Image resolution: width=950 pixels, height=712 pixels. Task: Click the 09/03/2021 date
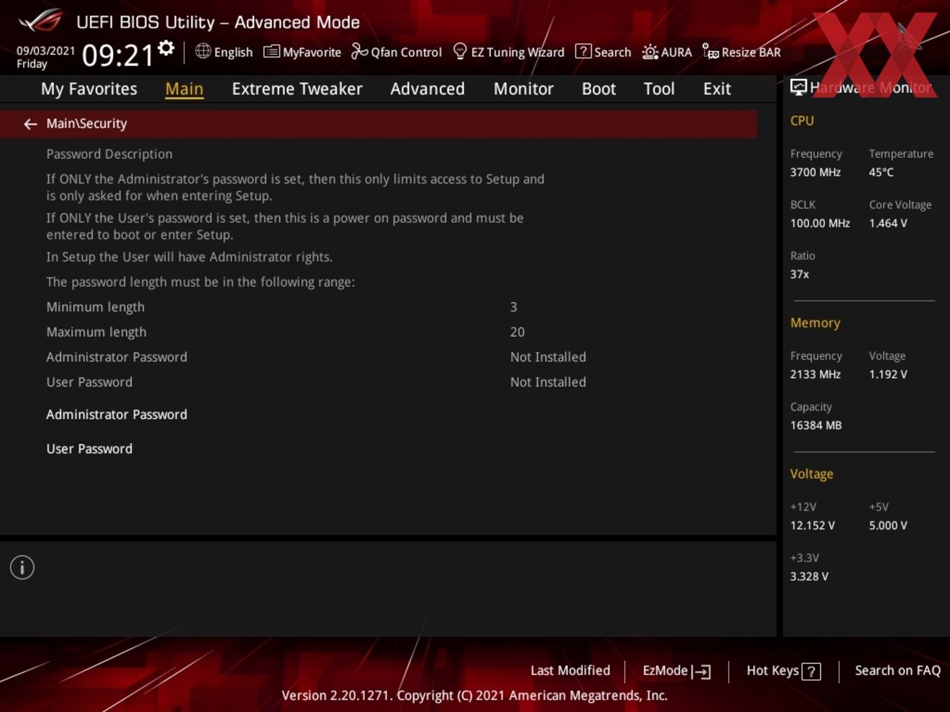[45, 51]
